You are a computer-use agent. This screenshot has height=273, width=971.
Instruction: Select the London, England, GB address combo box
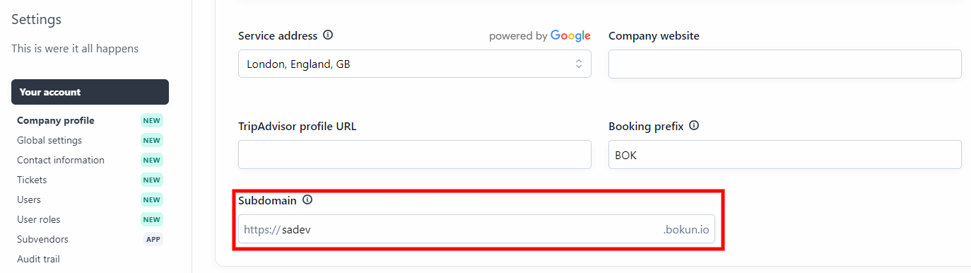[x=415, y=64]
